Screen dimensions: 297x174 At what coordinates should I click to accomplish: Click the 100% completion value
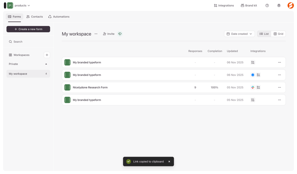pos(215,87)
